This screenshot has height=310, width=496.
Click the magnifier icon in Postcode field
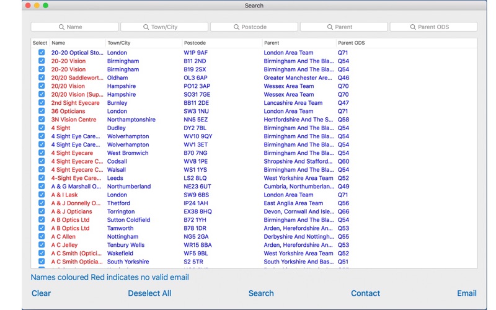pos(236,27)
